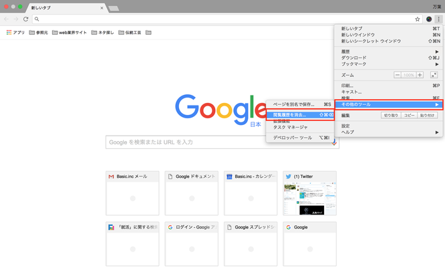The width and height of the screenshot is (445, 278).
Task: Open the 「就活」に関する検索 thumbnail
Action: click(x=132, y=244)
